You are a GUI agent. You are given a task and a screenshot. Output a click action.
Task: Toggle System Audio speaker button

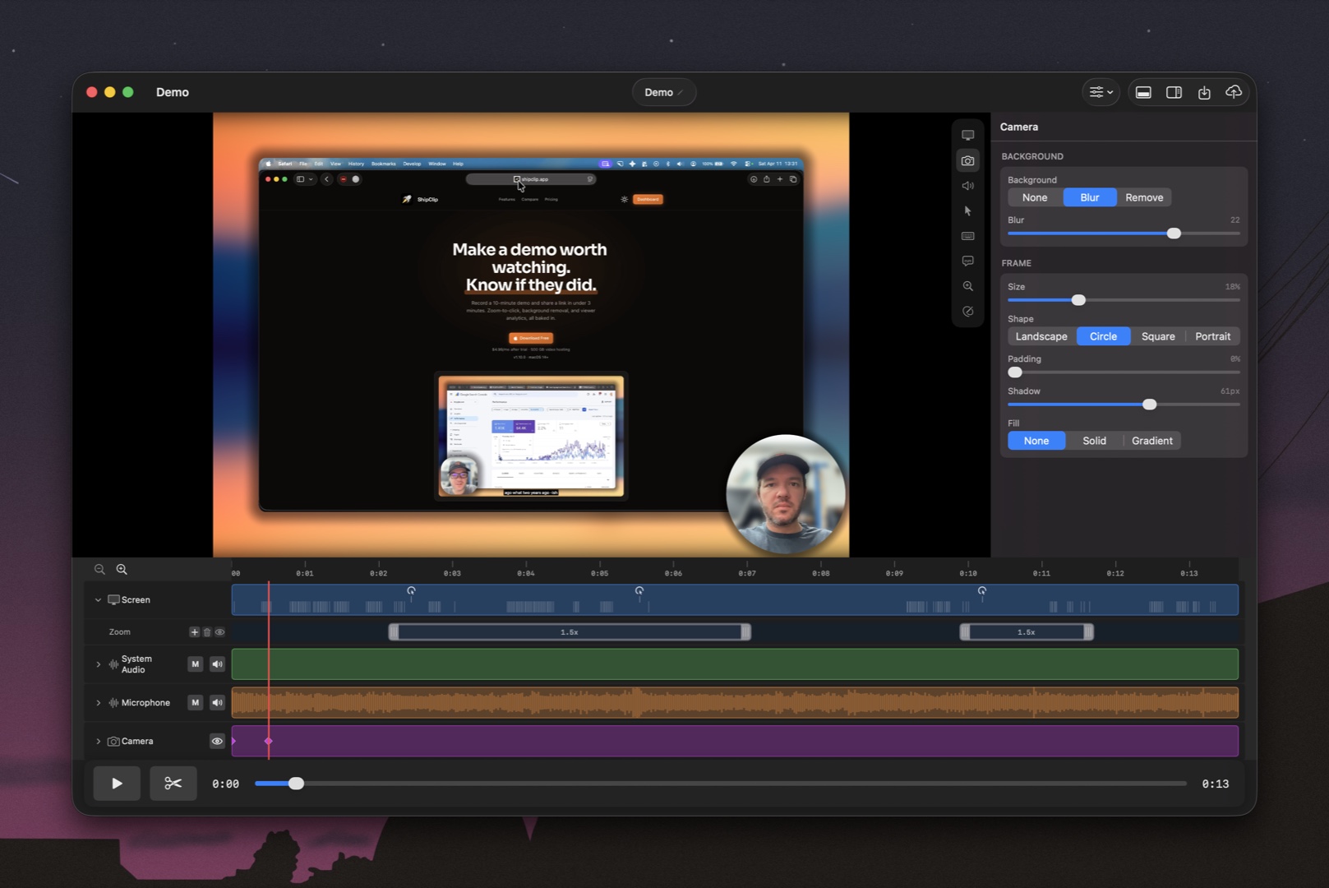coord(217,664)
